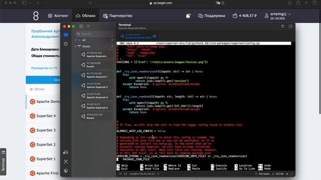Collapse the Russia hosts group

click(76, 46)
